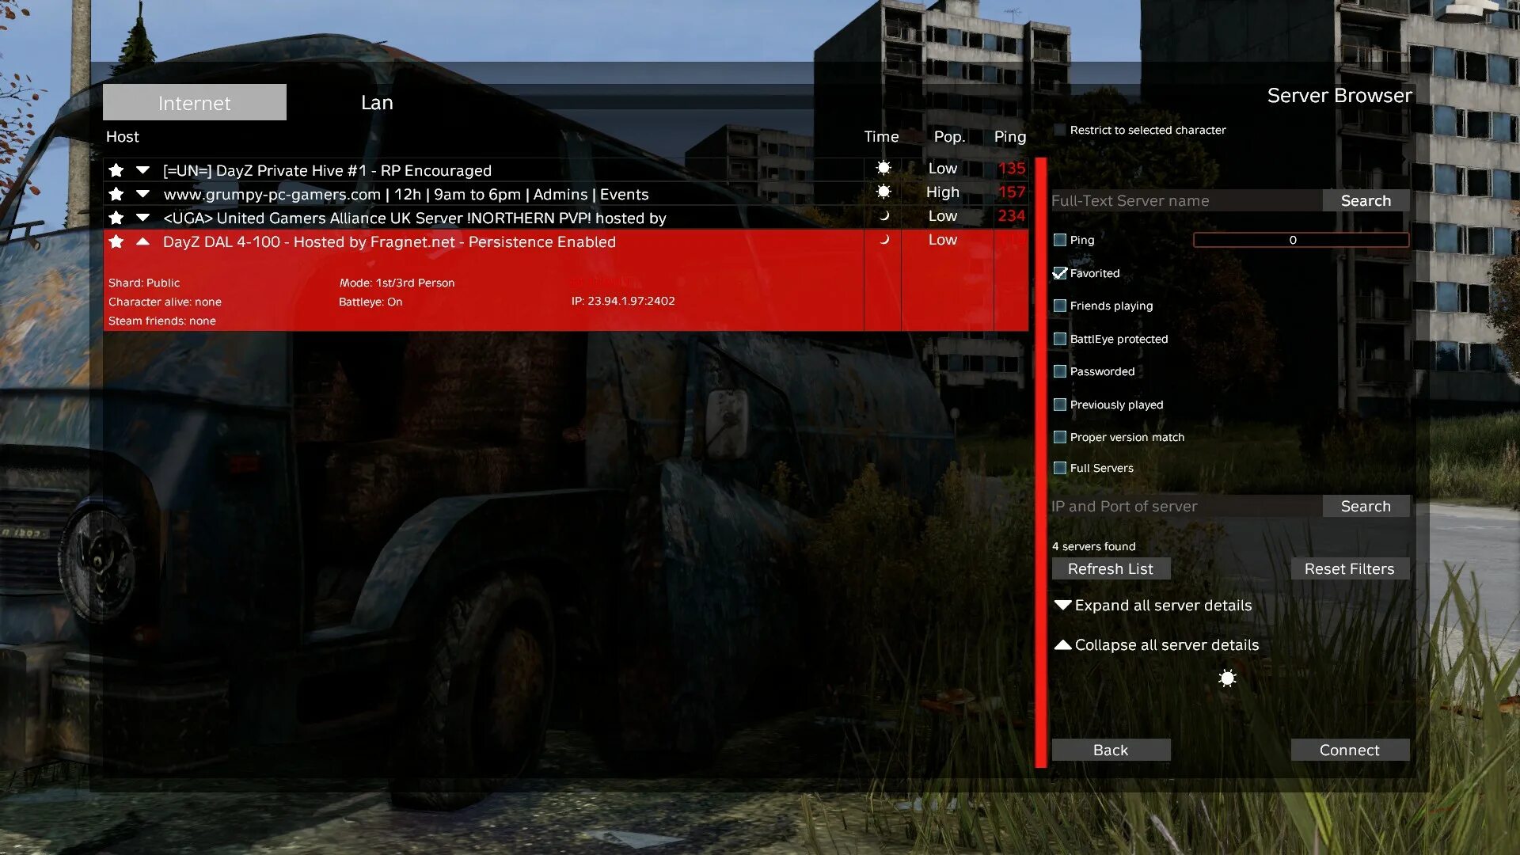Viewport: 1520px width, 855px height.
Task: Click the favorite star for grumpy-pc-gamers server
Action: click(116, 193)
